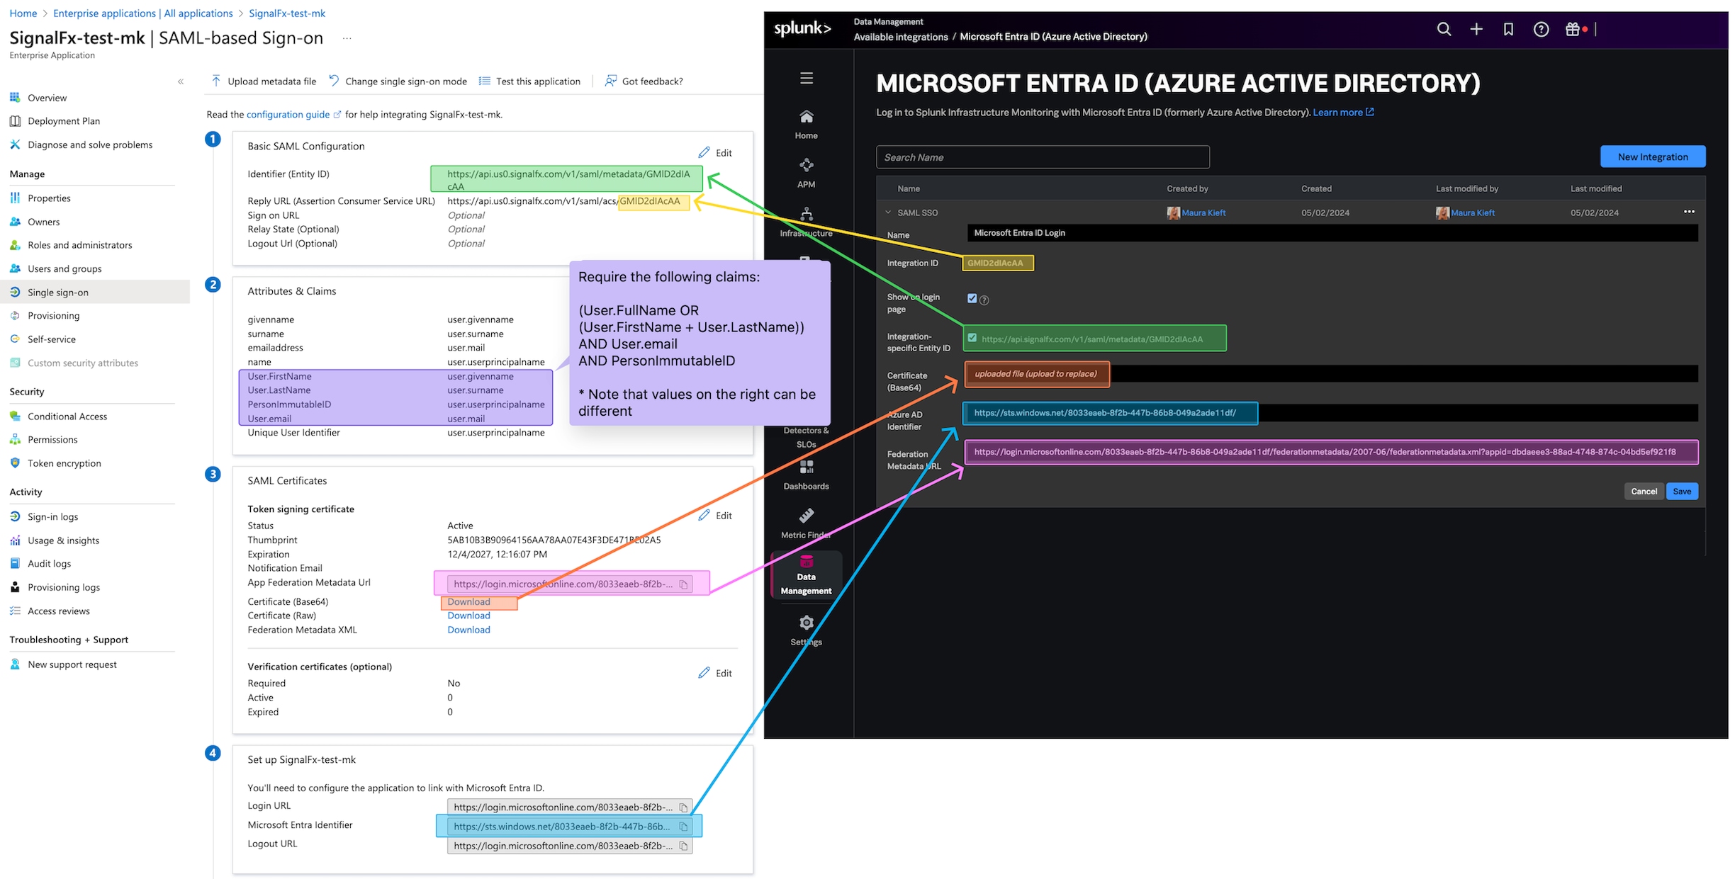Viewport: 1735px width, 879px height.
Task: Click New Integration button
Action: coord(1653,157)
